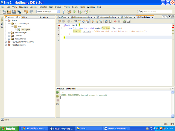The width and height of the screenshot is (175, 131).
Task: Click the Stop Macro Recording square icon
Action: pos(119,21)
